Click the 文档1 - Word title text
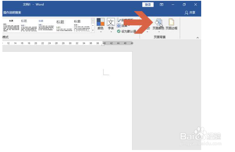Viewport: 235px width, 152px height. point(33,4)
